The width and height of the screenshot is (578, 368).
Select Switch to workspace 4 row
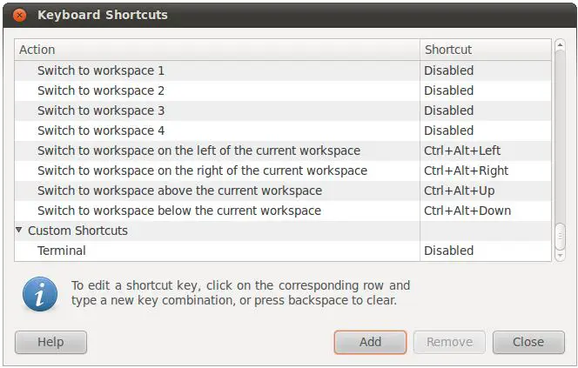point(100,130)
